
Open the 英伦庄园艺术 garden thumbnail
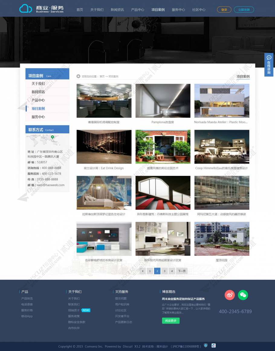163,147
